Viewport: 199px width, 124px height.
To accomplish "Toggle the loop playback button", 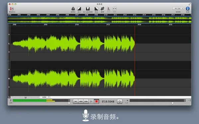I will tap(120, 101).
